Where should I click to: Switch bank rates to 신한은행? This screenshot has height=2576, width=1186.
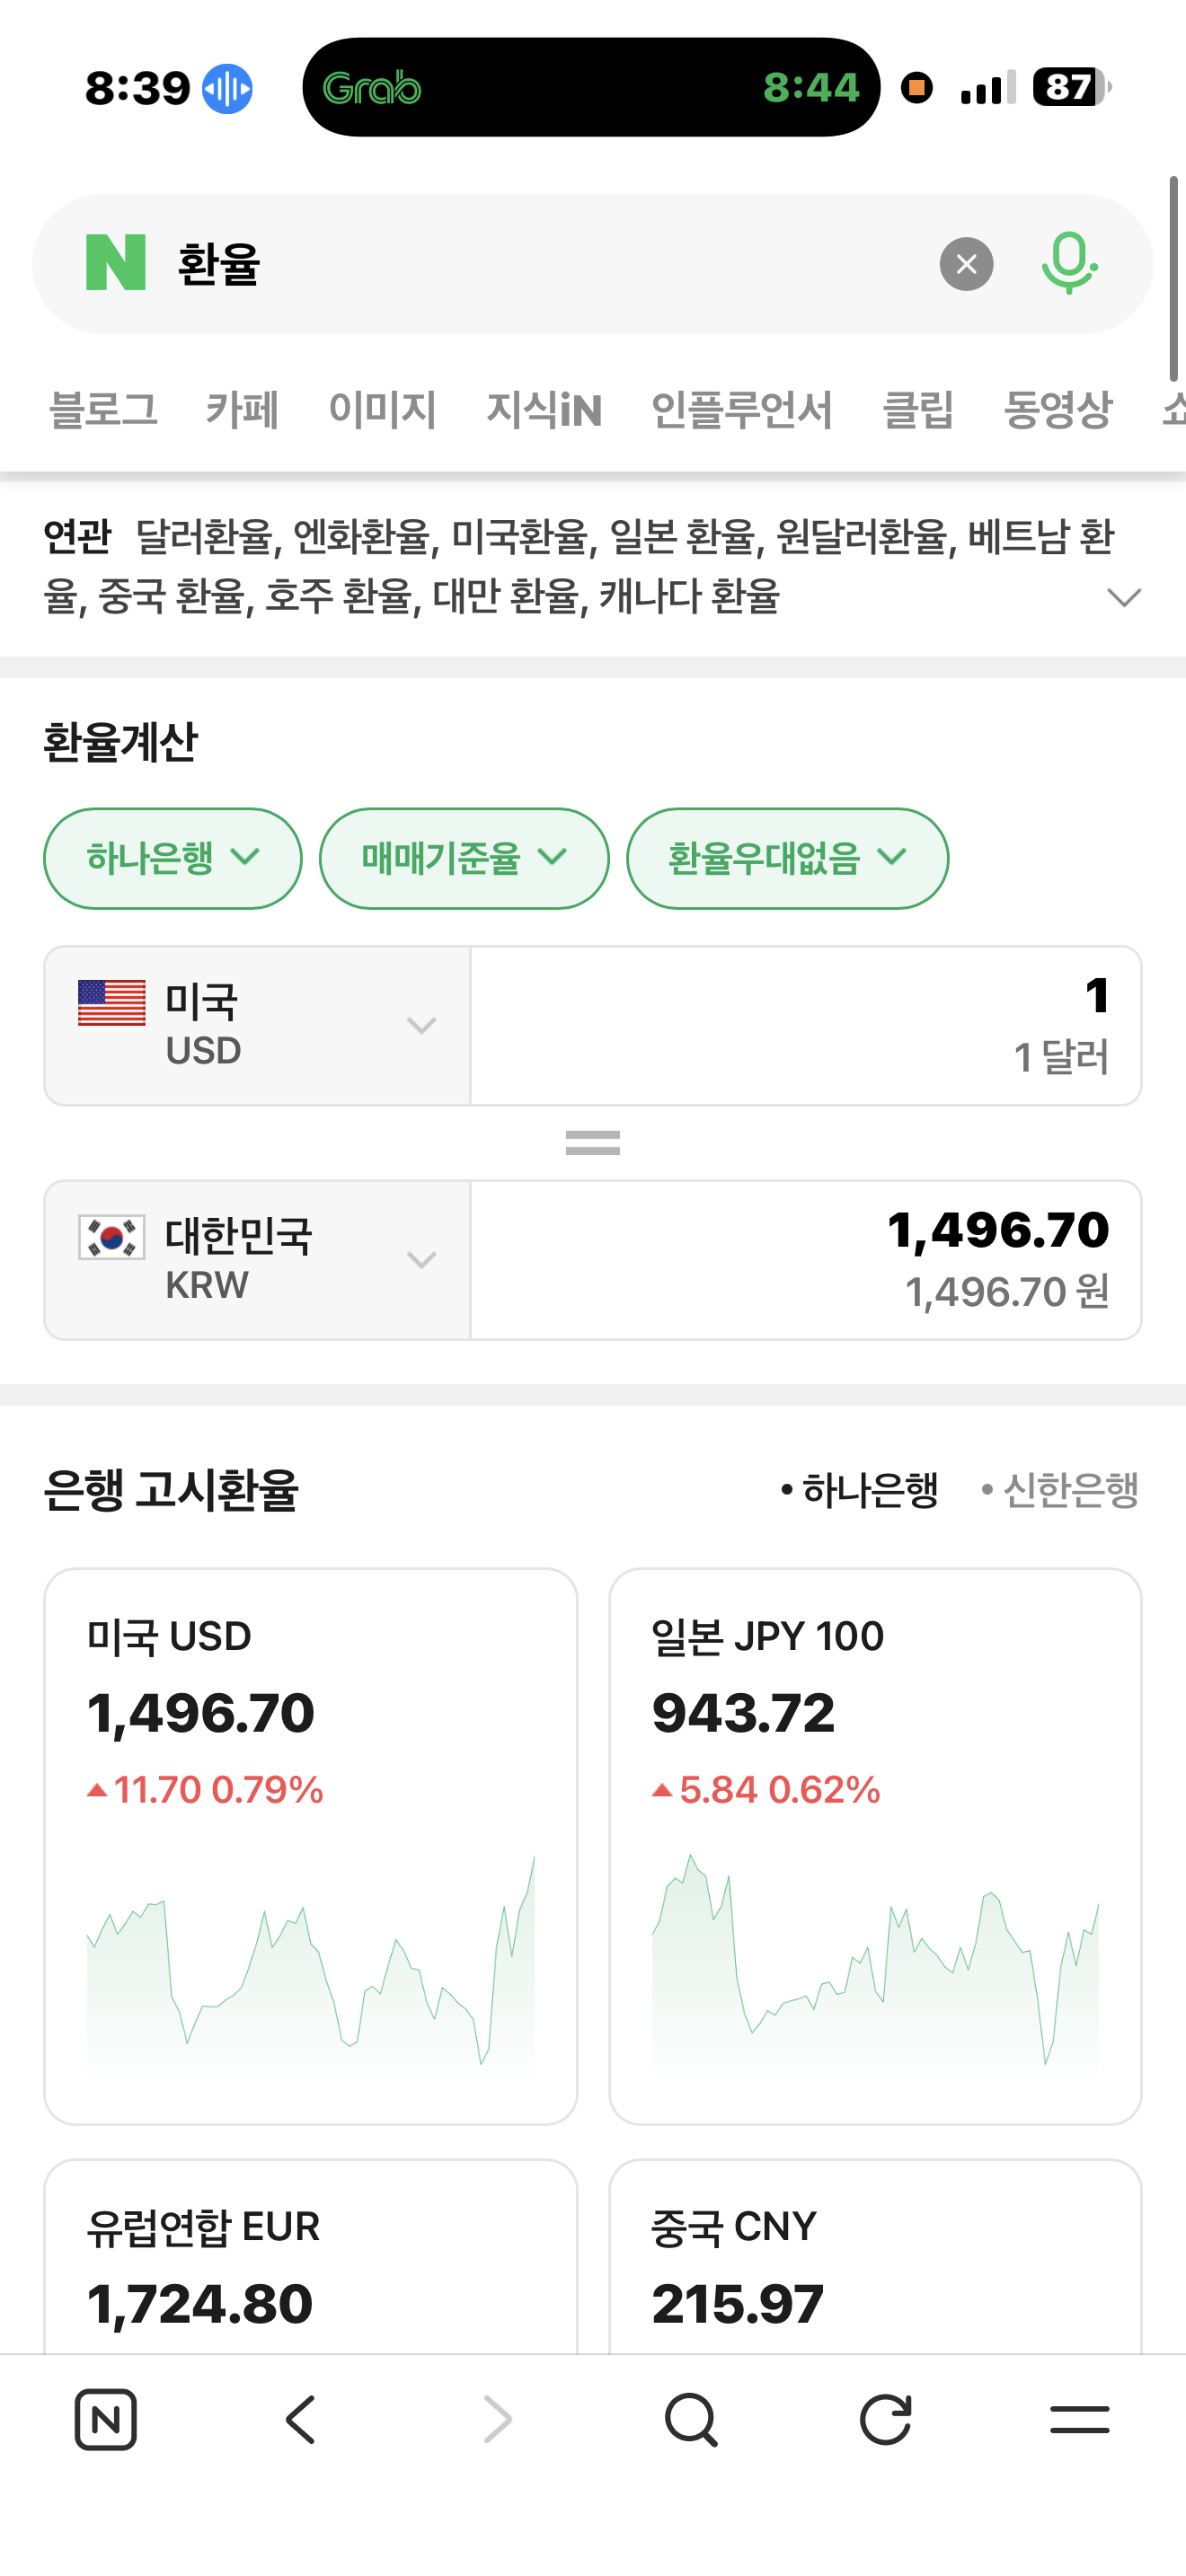pos(1061,1490)
